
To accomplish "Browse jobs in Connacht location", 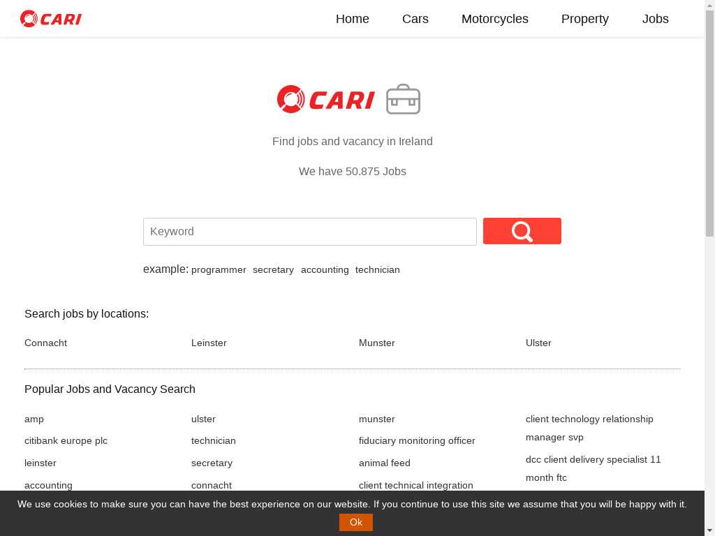I will [45, 343].
